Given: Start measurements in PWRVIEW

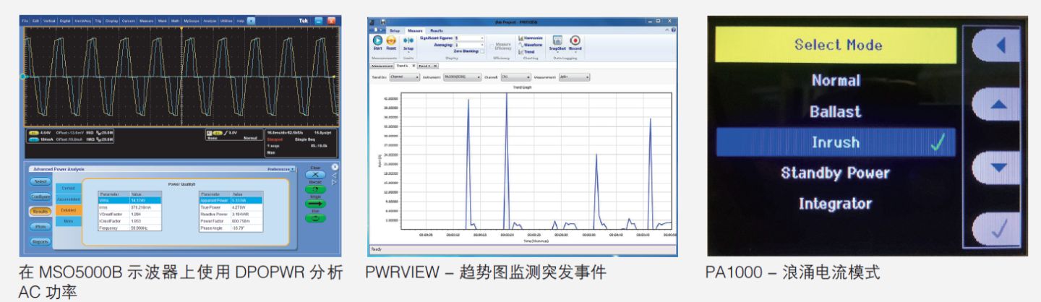Looking at the screenshot, I should (x=377, y=41).
